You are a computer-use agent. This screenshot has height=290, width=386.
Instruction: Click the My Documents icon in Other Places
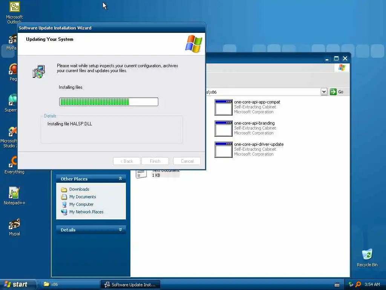tap(64, 197)
